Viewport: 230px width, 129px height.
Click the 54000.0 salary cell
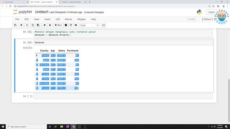click(61, 65)
